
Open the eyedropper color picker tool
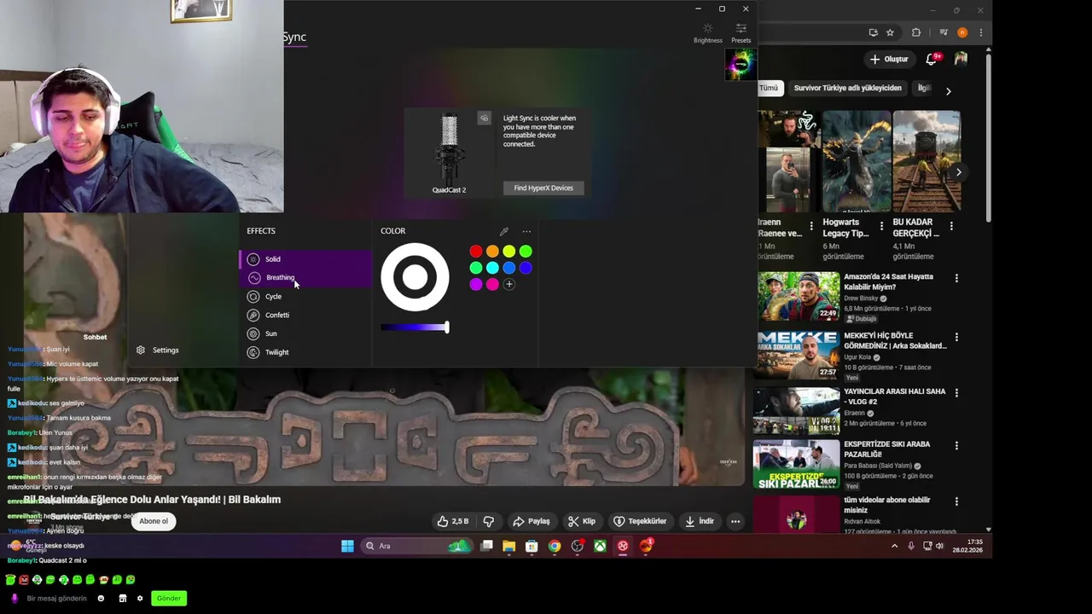504,231
